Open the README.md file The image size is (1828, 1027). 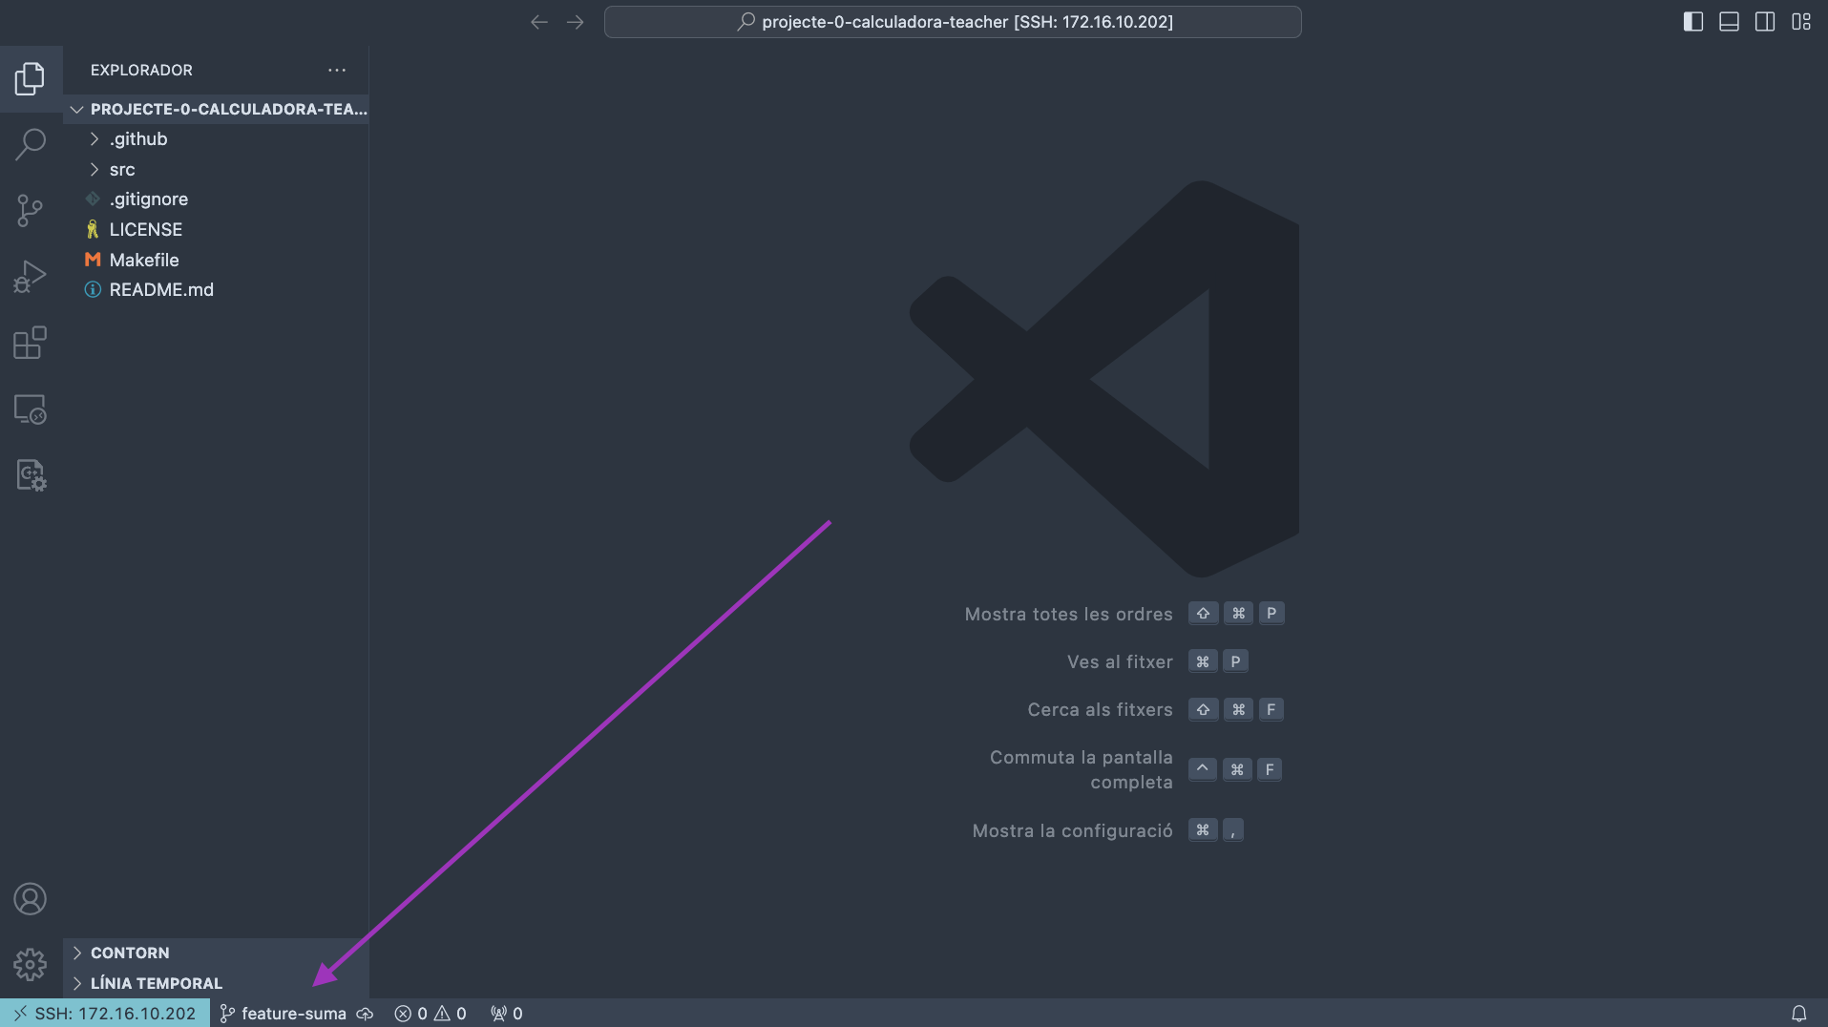(x=216, y=290)
